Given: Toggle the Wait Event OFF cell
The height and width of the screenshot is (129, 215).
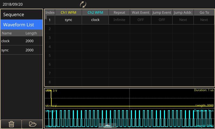Looking at the screenshot, I should [x=141, y=20].
